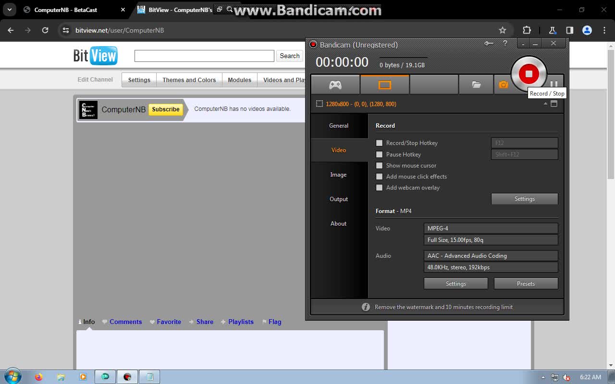This screenshot has width=615, height=384.
Task: Enable the Record/Stop Hotkey checkbox
Action: point(380,143)
